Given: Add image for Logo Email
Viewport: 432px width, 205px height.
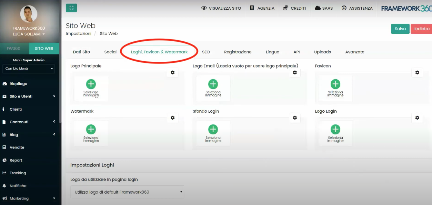Looking at the screenshot, I should coord(213,88).
